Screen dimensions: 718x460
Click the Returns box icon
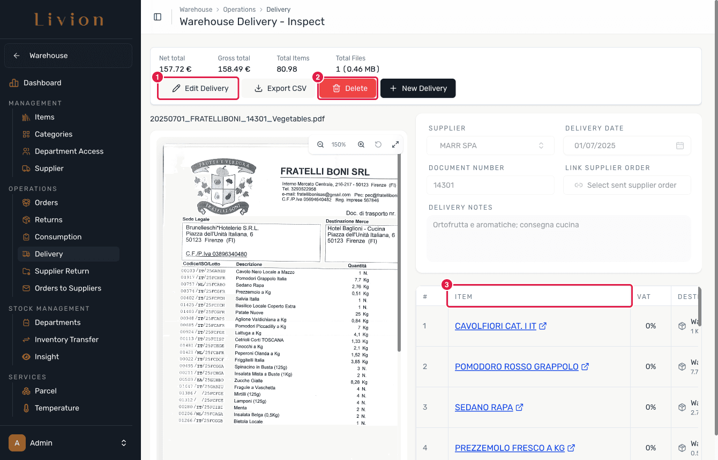coord(26,220)
